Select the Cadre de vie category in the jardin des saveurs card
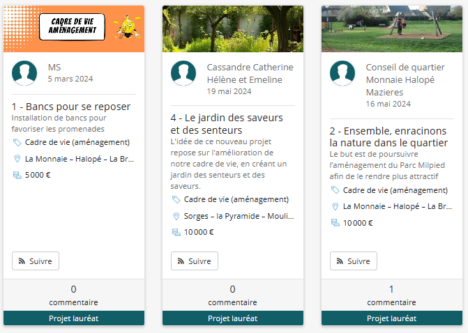This screenshot has width=468, height=333. [x=236, y=199]
